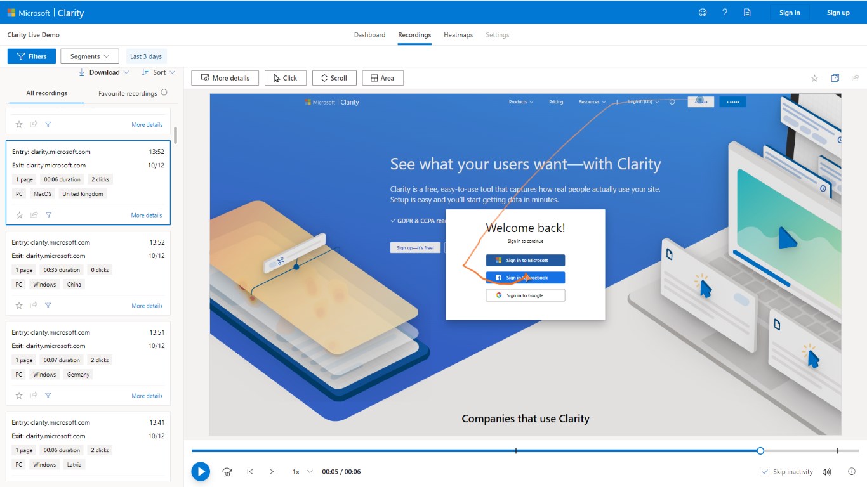Open More details link for MacOS recording

click(147, 215)
